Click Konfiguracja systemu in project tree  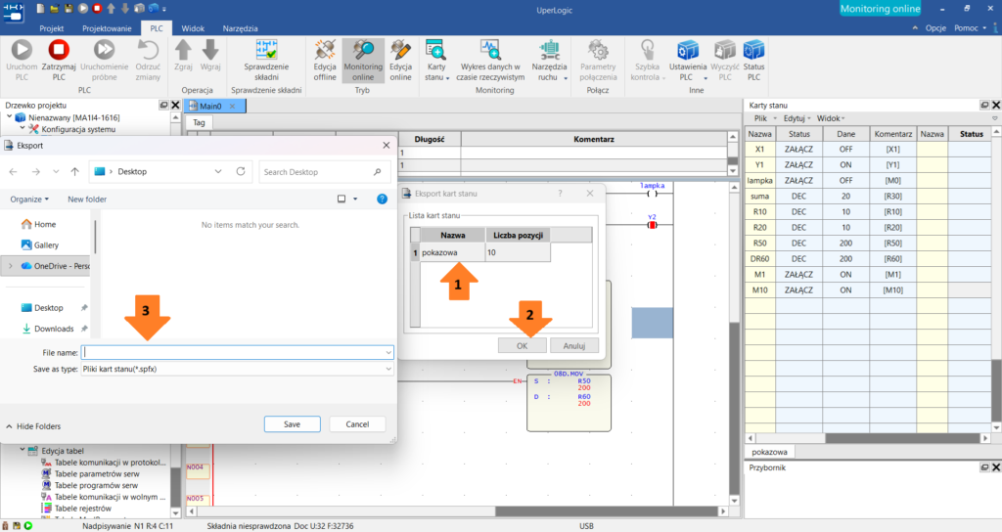pos(78,129)
